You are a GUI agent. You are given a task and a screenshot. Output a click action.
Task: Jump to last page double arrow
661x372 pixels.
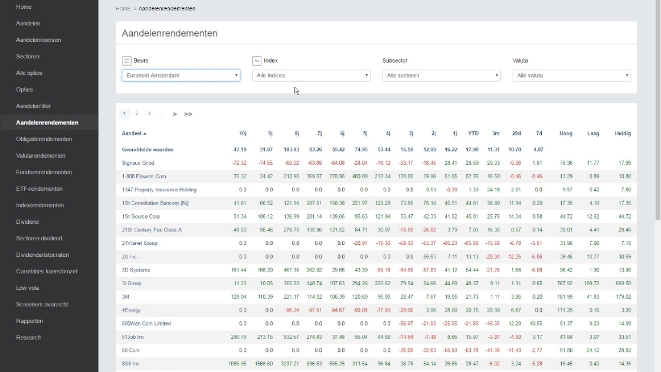coord(188,114)
